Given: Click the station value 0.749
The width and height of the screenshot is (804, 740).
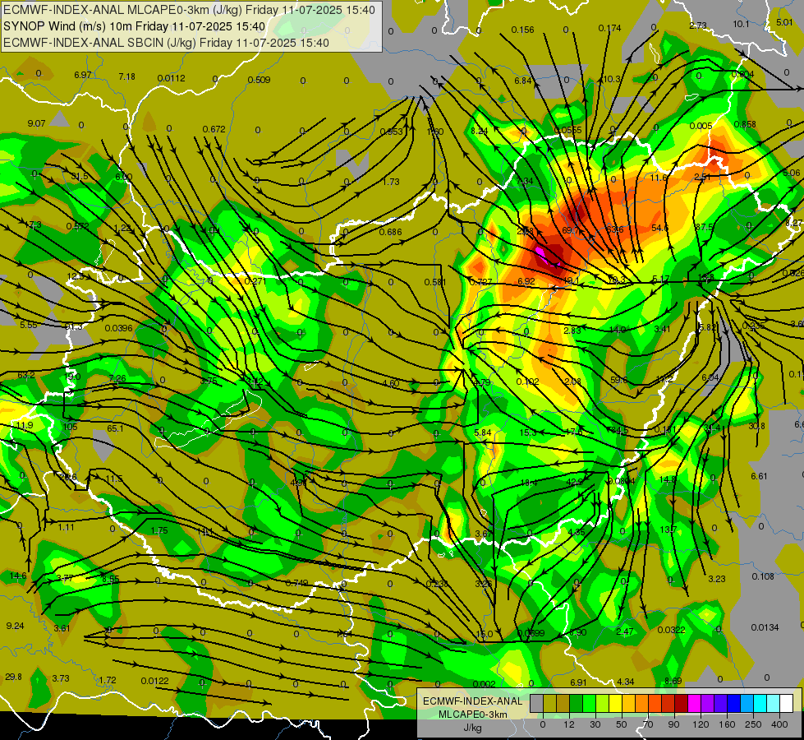Looking at the screenshot, I should [297, 583].
